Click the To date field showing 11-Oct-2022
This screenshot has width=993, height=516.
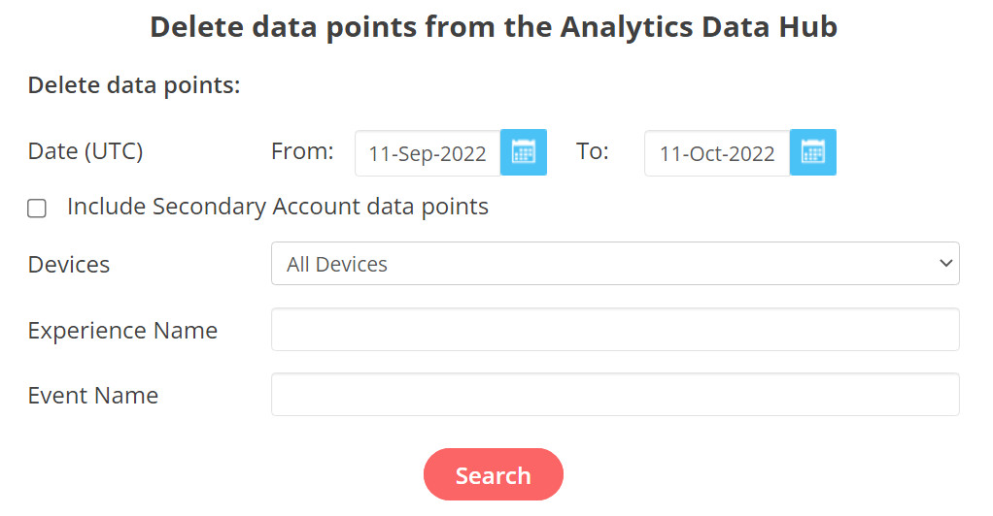point(717,153)
